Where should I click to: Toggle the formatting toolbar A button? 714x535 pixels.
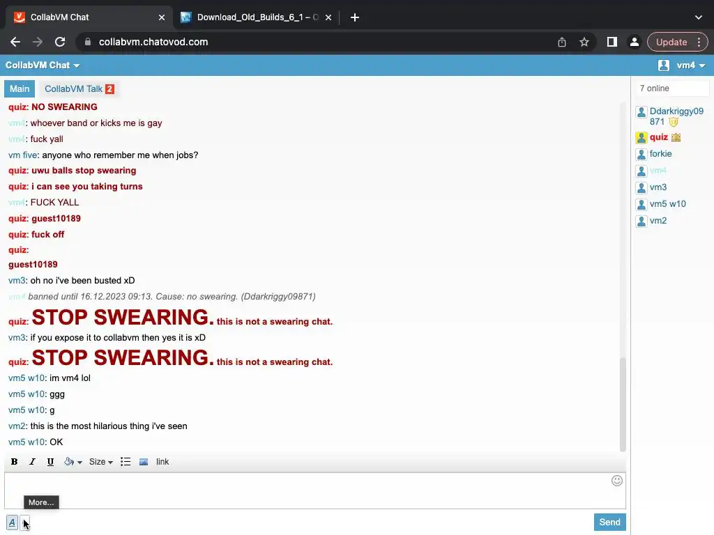tap(13, 522)
